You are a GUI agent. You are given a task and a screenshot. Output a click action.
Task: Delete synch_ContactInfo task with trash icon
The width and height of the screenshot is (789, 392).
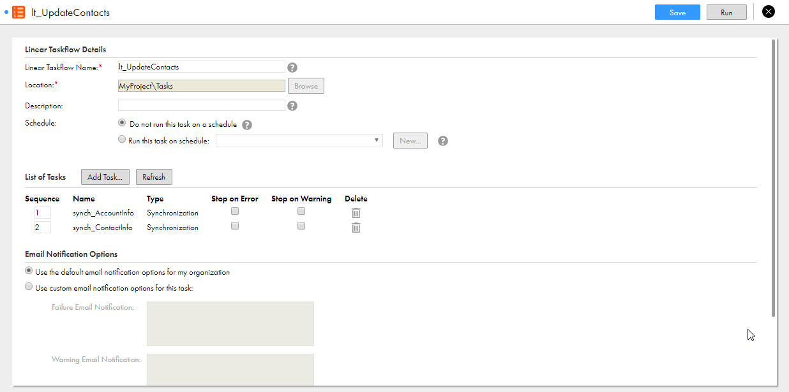click(x=356, y=228)
